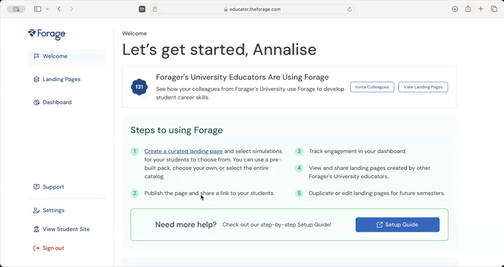Click 'Check out our step-by-step Setup Guide!' text
Viewport: 504px width, 267px height.
click(277, 225)
